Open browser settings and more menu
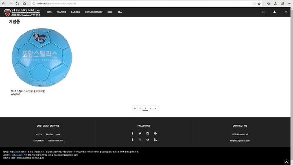The width and height of the screenshot is (293, 165). (x=289, y=4)
